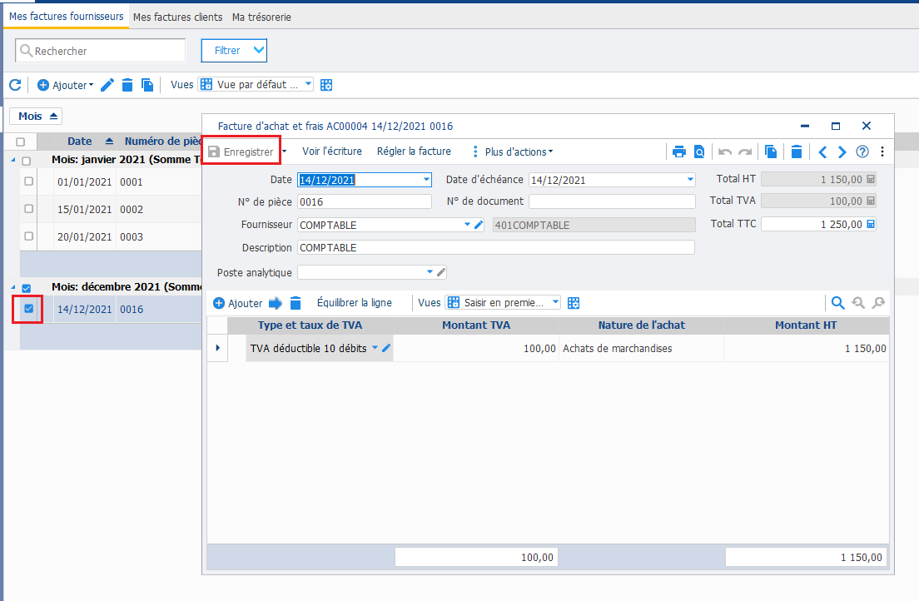Select invoice 0002 checkbox
Image resolution: width=919 pixels, height=601 pixels.
coord(28,208)
